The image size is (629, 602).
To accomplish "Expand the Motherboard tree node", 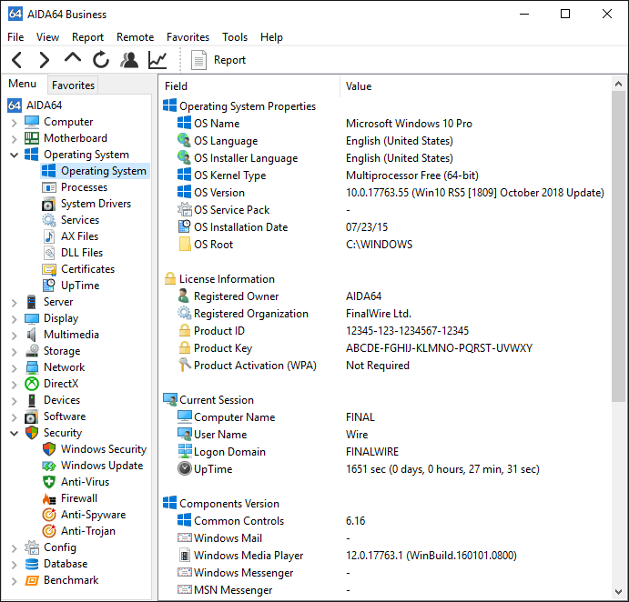I will coord(14,138).
